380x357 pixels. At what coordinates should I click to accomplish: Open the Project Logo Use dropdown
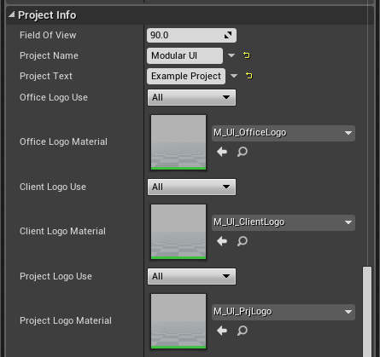(x=191, y=276)
